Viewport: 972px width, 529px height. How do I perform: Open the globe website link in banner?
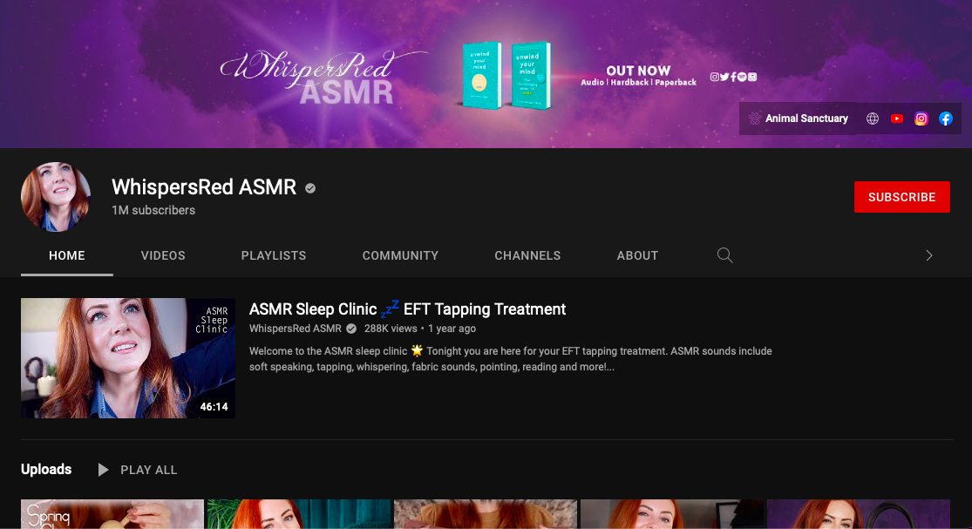coord(873,119)
